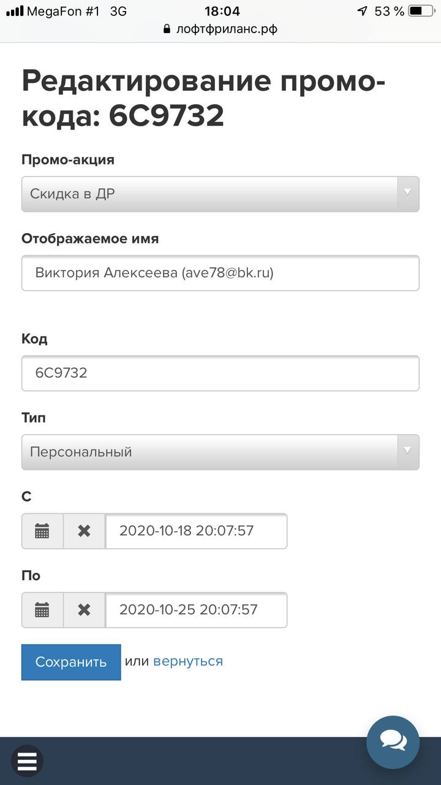The width and height of the screenshot is (441, 785).
Task: Expand the Промо-акция dropdown arrow
Action: pos(408,194)
